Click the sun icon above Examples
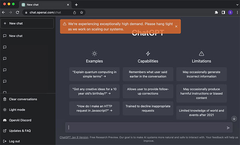The image size is (240, 145). tap(94, 54)
